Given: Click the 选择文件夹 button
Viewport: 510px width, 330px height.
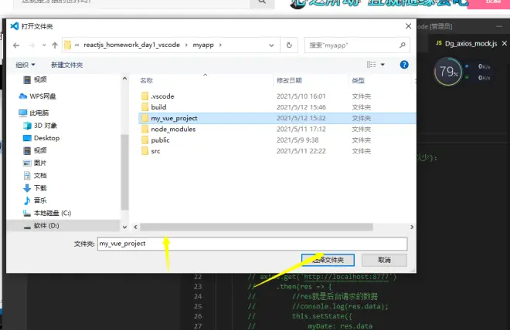Looking at the screenshot, I should pos(328,260).
